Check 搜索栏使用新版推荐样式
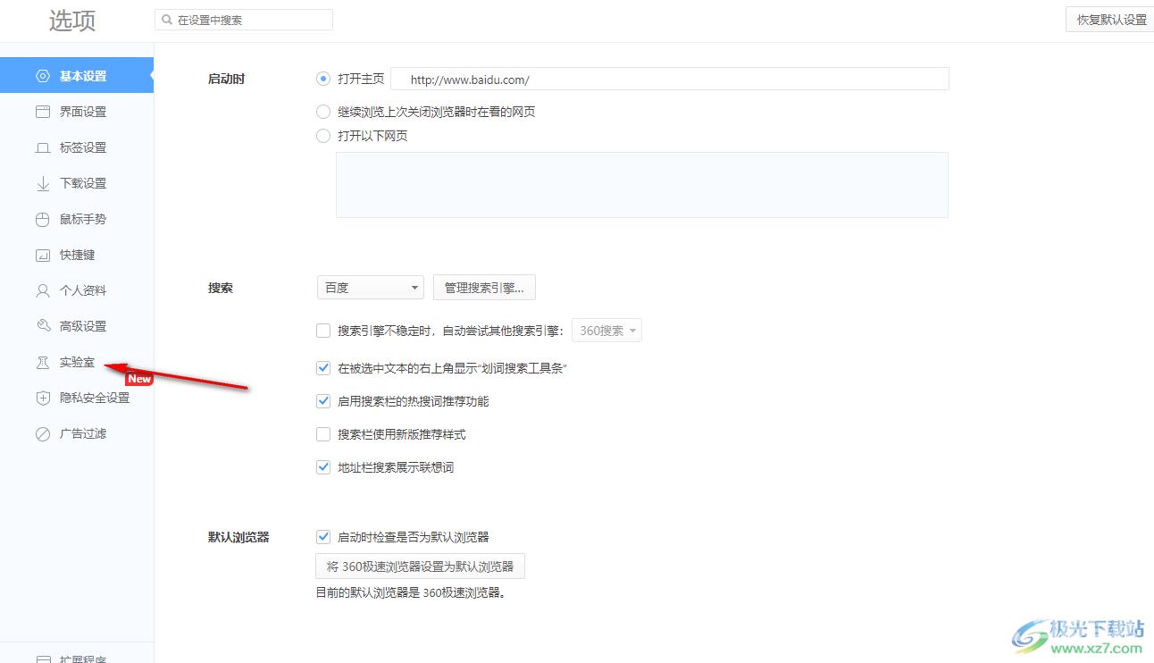The width and height of the screenshot is (1154, 663). [x=323, y=434]
